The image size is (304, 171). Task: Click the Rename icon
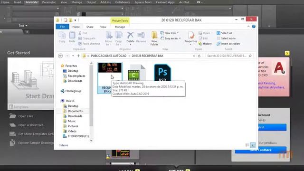pyautogui.click(x=141, y=37)
